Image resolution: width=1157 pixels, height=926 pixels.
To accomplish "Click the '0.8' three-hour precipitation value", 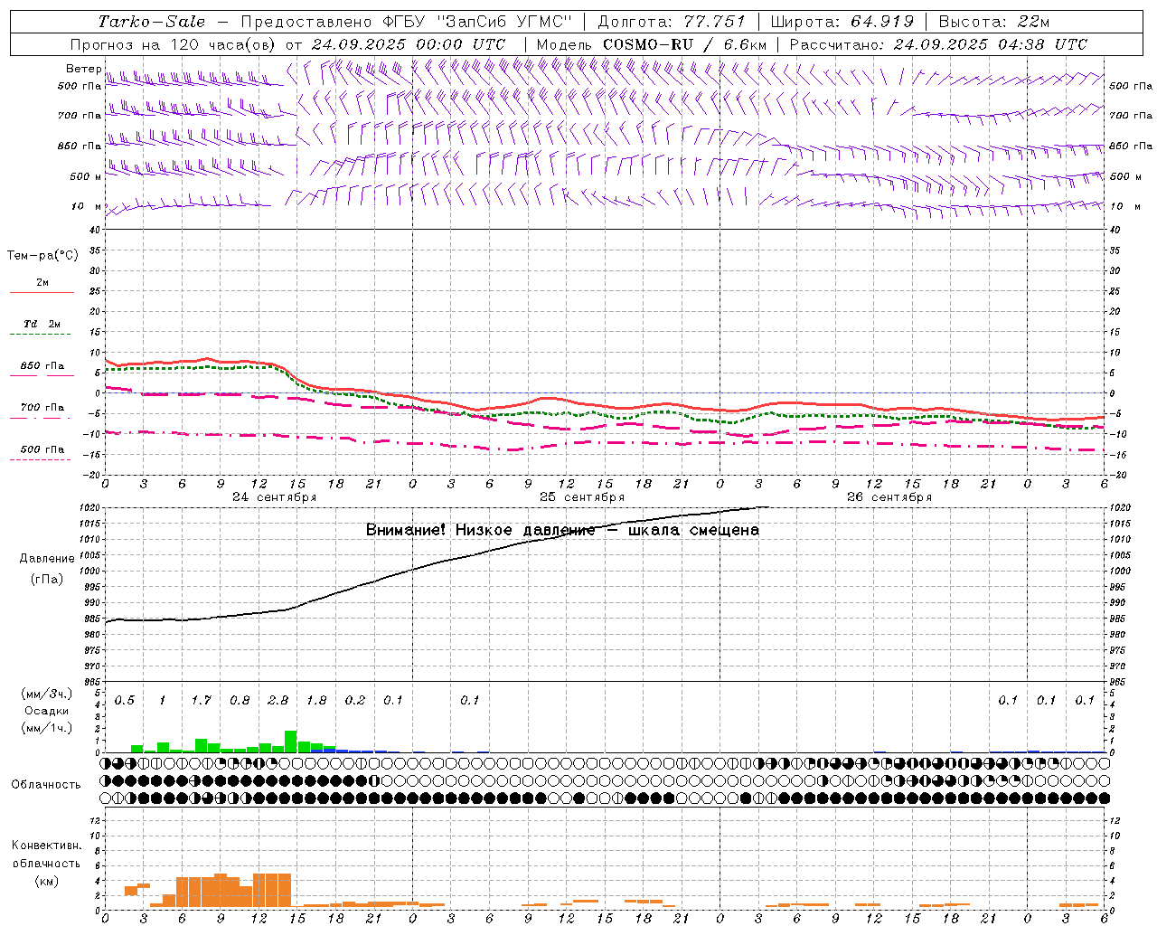I will pos(240,701).
